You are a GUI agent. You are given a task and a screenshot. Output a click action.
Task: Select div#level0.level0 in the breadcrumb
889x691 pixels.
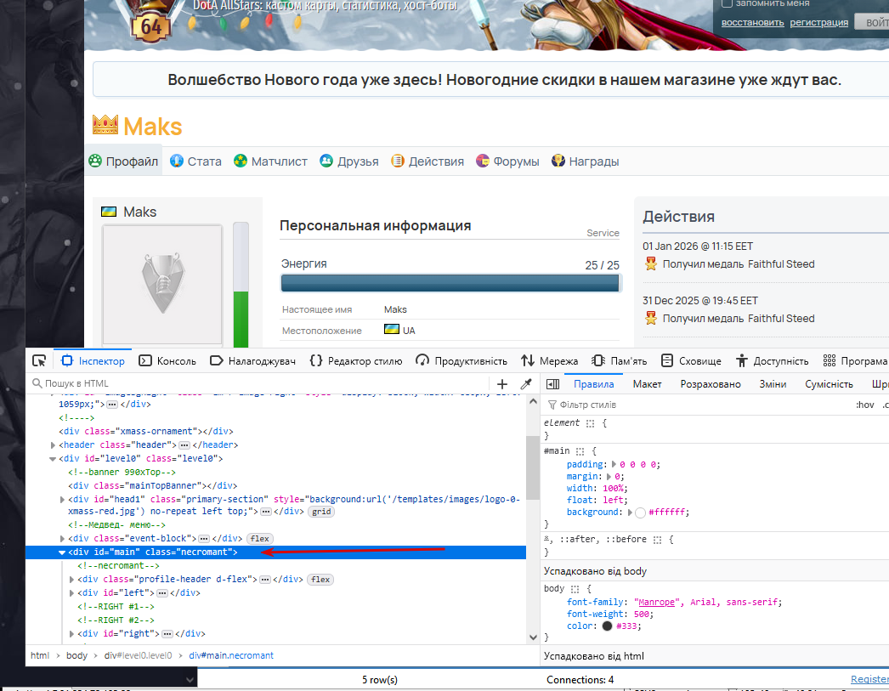coord(138,655)
